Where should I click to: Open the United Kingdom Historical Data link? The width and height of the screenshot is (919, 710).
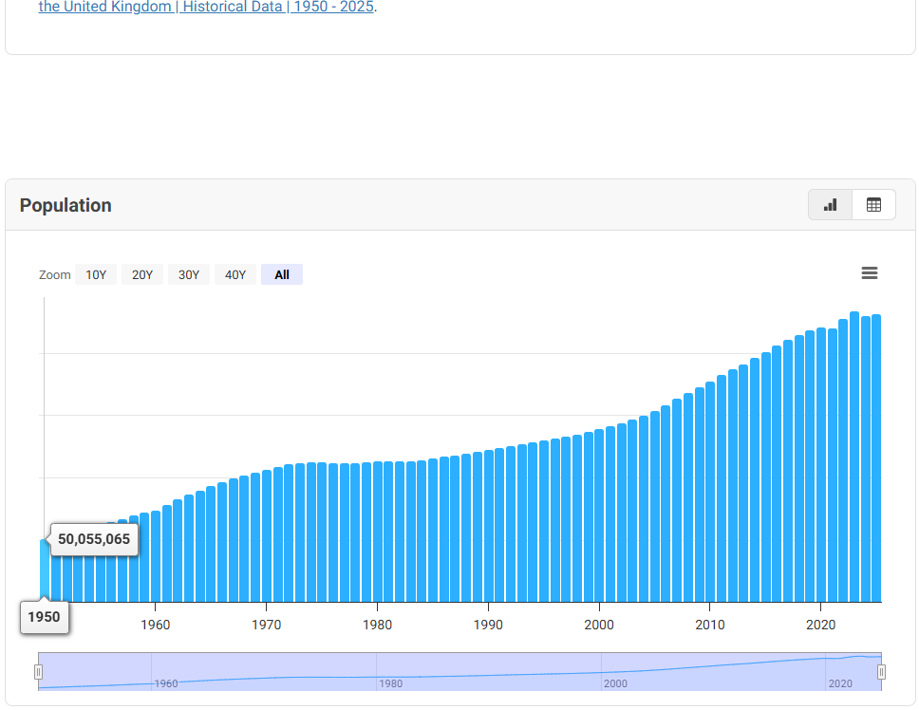coord(206,7)
